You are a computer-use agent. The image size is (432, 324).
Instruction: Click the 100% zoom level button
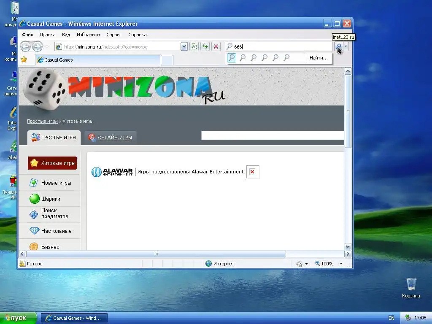point(324,264)
